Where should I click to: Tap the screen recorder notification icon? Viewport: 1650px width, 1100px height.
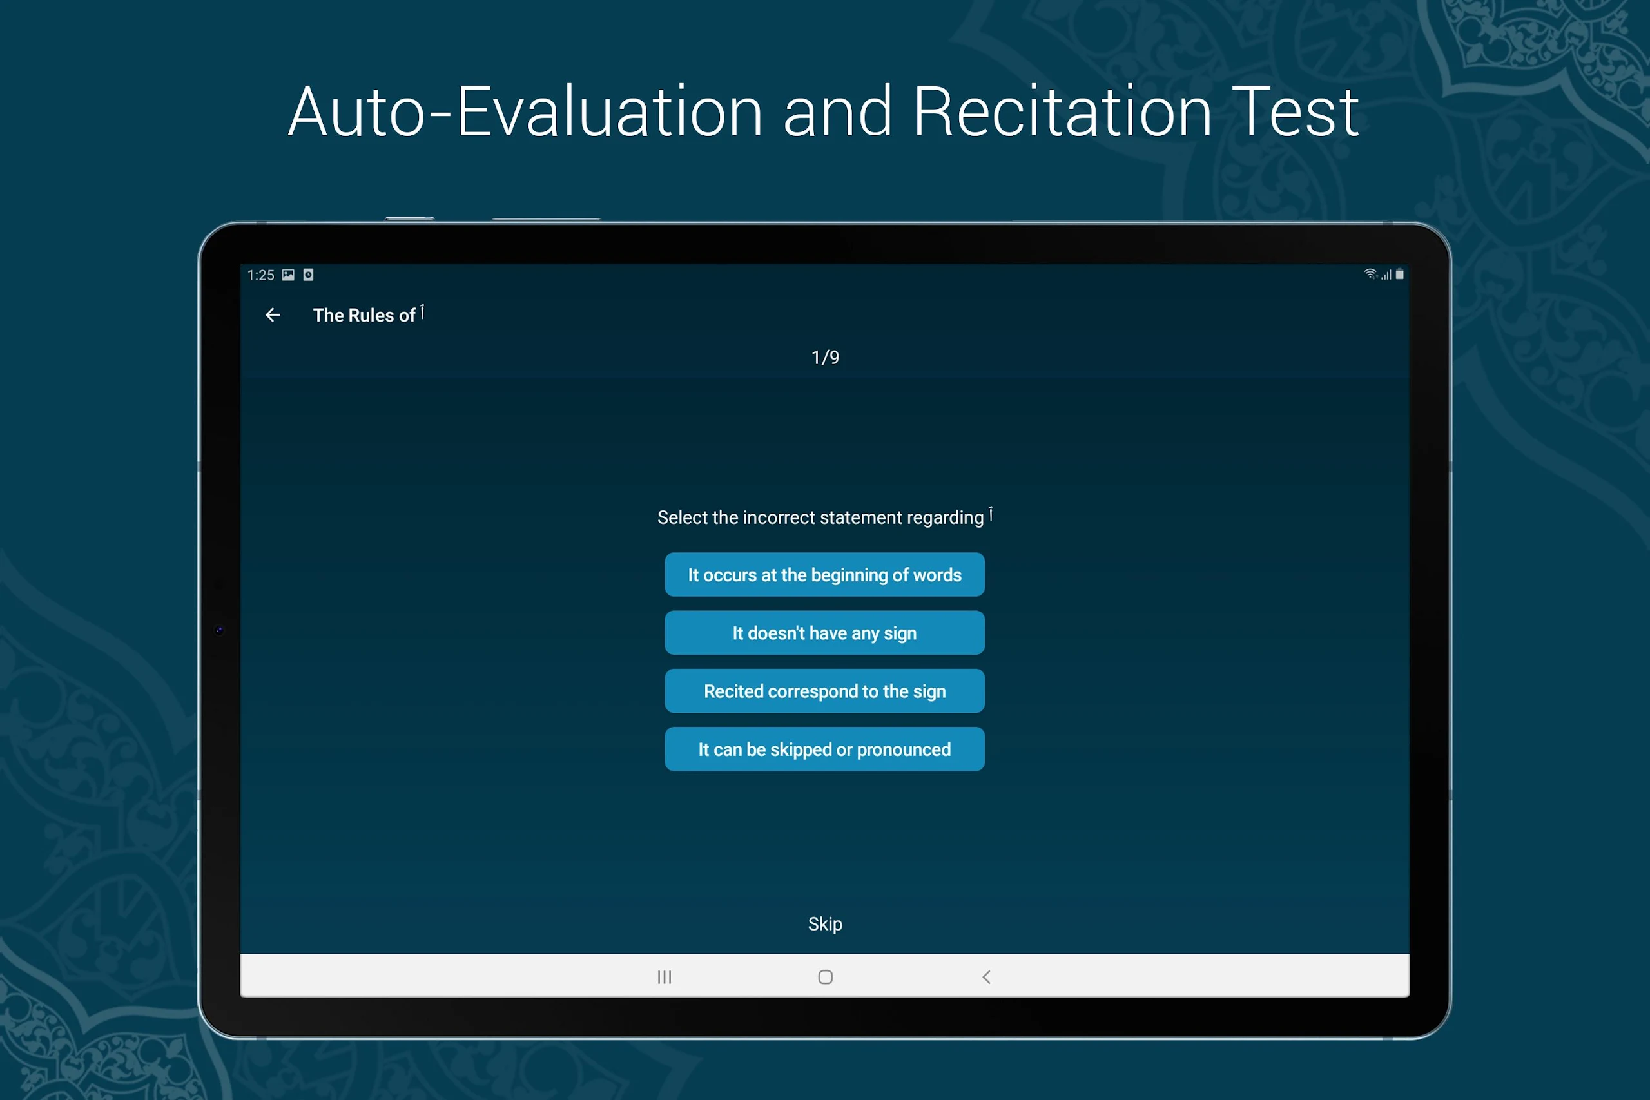click(308, 275)
